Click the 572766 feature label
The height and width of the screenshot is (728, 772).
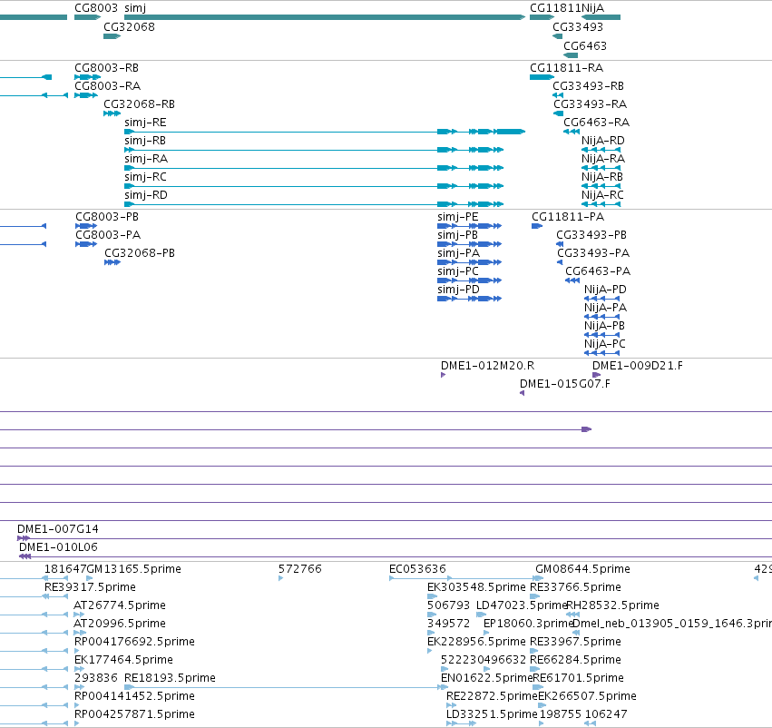pyautogui.click(x=300, y=569)
